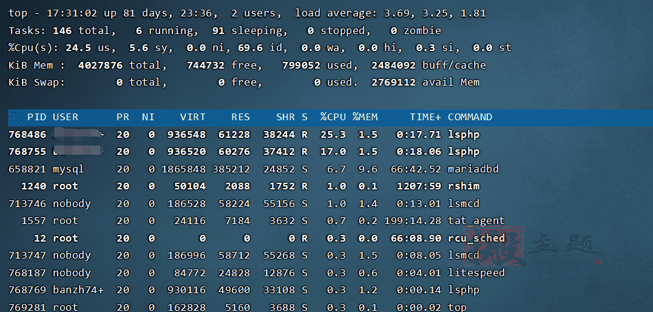The width and height of the screenshot is (653, 312).
Task: Click the 91 sleeping tasks value
Action: pyautogui.click(x=218, y=30)
